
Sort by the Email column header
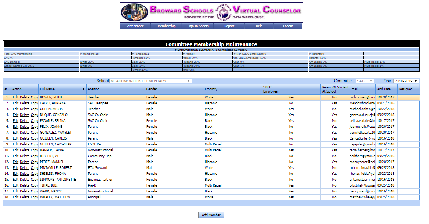click(x=362, y=89)
